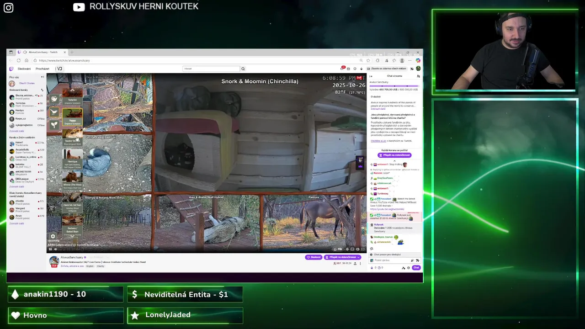The image size is (585, 329).
Task: Open Přečtěte si víc benefits link
Action: 378,141
